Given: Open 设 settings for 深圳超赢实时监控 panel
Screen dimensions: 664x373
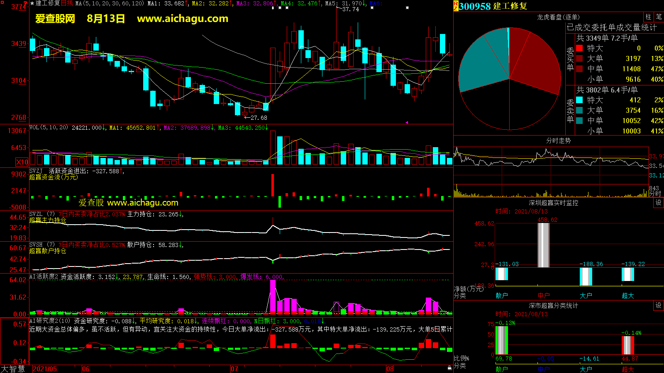Looking at the screenshot, I should pos(659,203).
